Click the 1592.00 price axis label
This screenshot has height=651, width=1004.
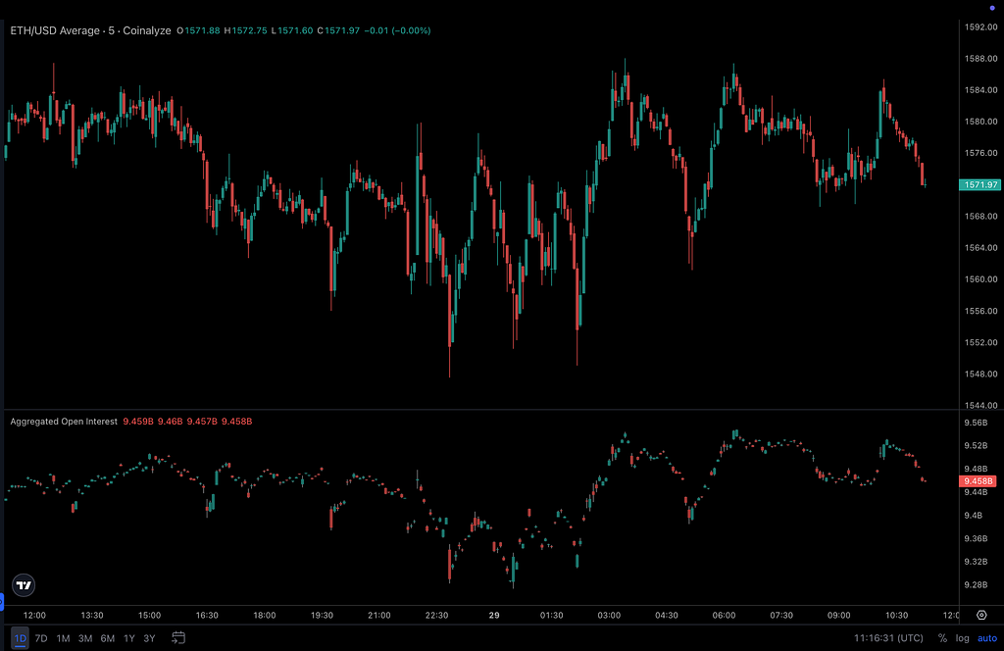point(980,26)
